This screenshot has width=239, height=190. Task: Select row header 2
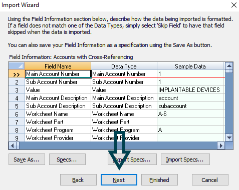coord(17,82)
